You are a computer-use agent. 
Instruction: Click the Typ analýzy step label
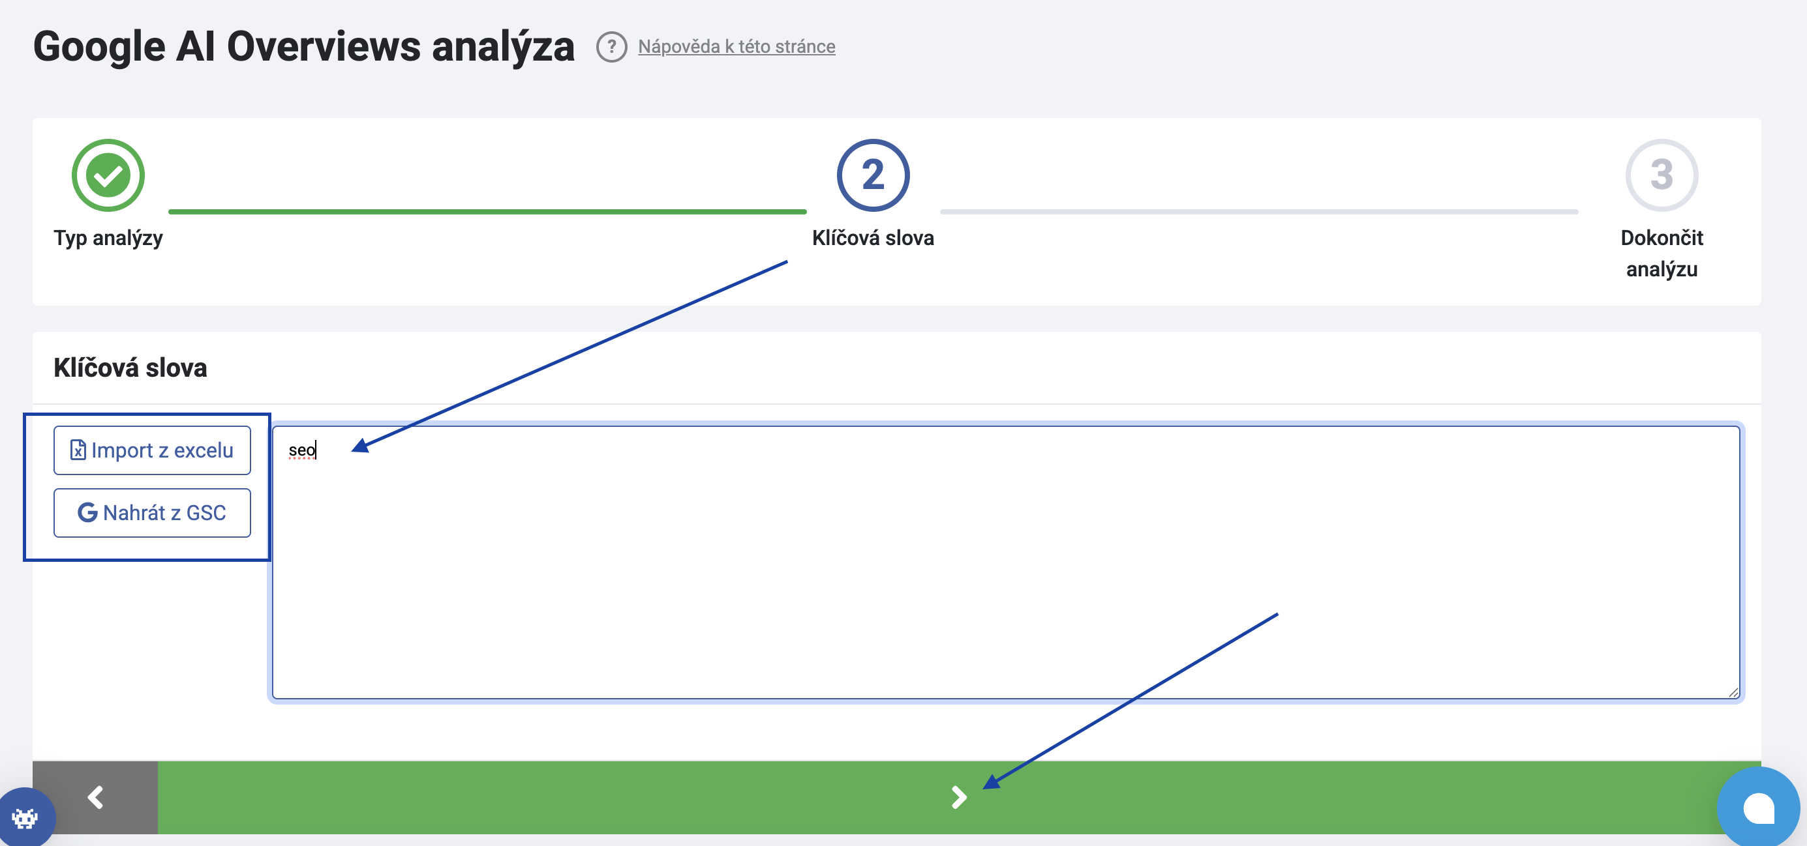pos(108,239)
